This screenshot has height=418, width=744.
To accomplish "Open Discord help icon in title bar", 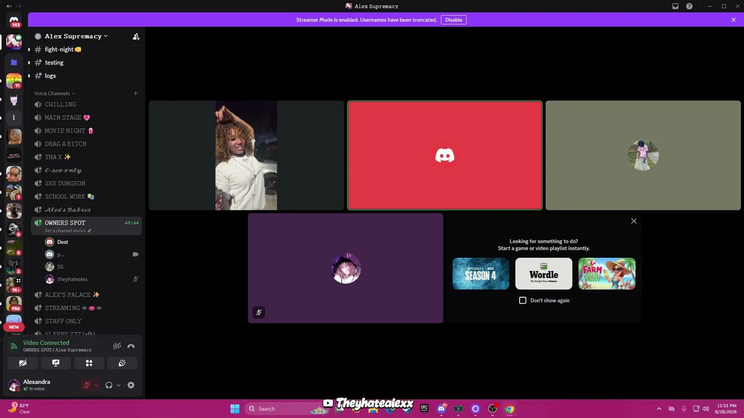I will 689,6.
